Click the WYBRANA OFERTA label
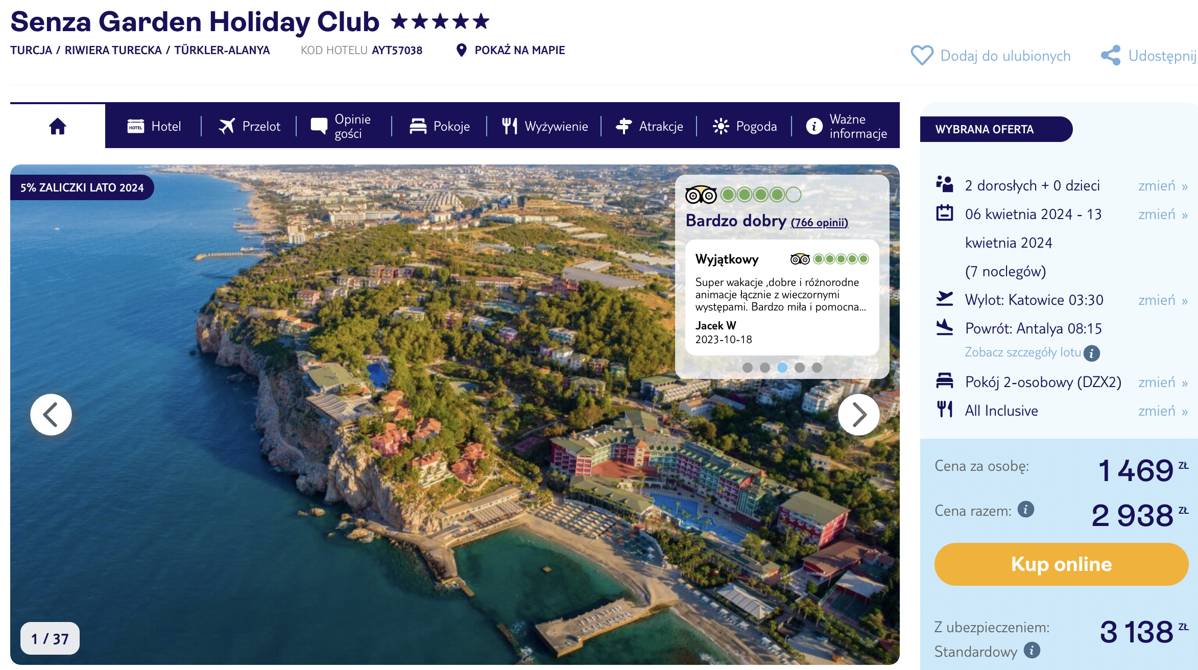The height and width of the screenshot is (670, 1198). (x=996, y=129)
